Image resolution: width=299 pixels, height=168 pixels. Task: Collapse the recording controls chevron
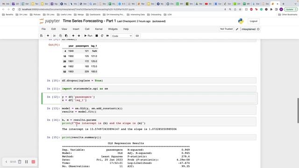[x=6, y=162]
